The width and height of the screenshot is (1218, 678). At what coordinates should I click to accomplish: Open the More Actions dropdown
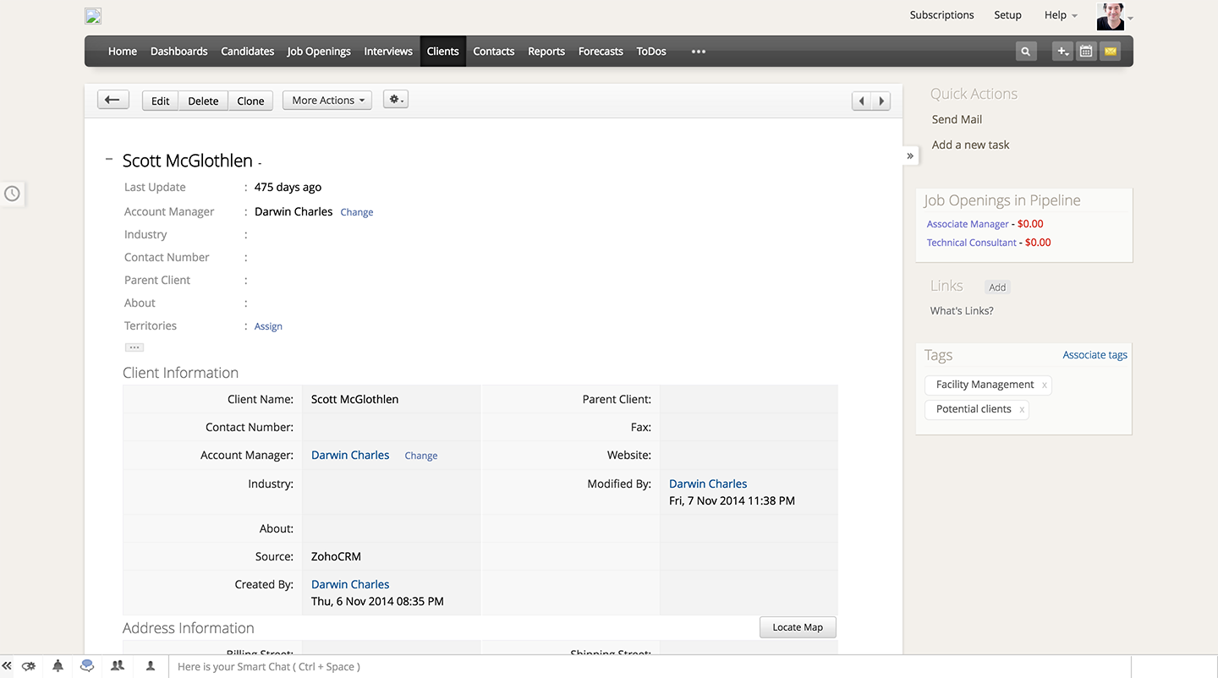point(327,100)
